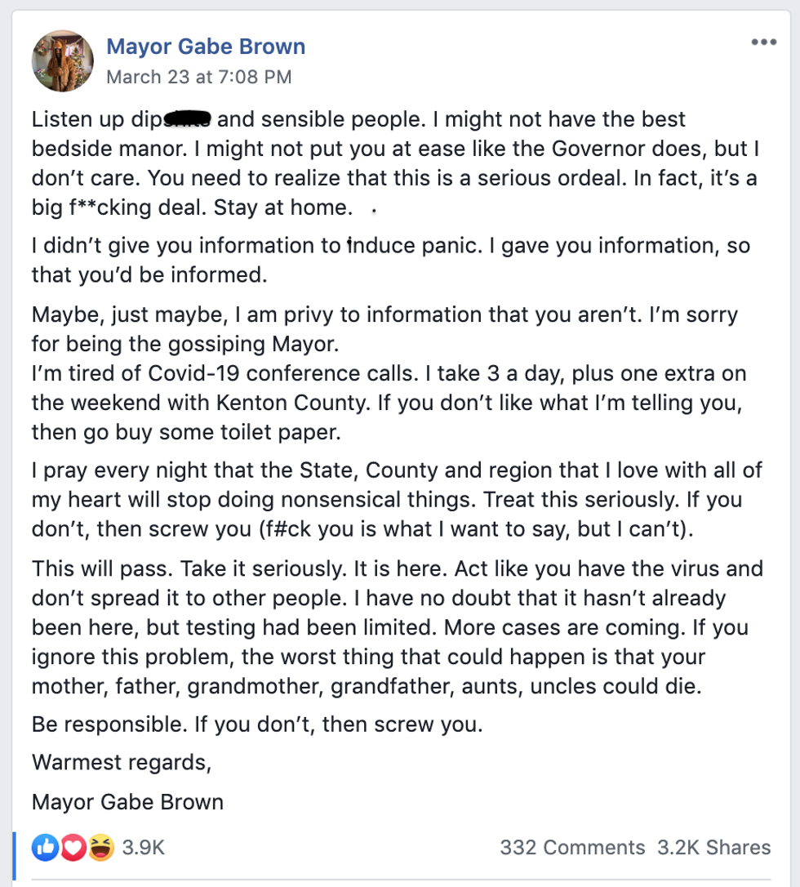Click the "I pray every night" paragraph
The image size is (800, 887).
tap(397, 499)
